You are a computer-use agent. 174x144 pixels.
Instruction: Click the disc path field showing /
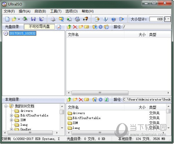(147, 27)
